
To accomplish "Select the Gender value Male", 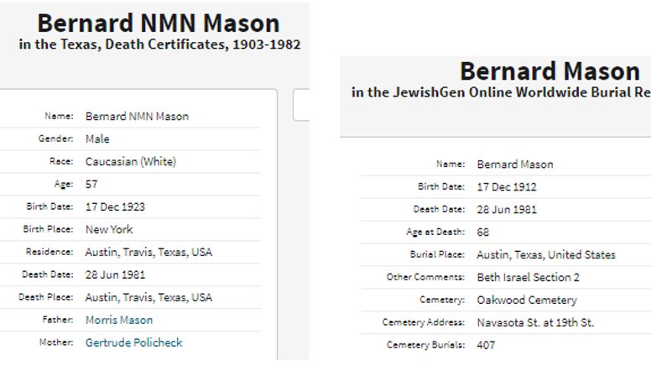I will click(x=97, y=139).
